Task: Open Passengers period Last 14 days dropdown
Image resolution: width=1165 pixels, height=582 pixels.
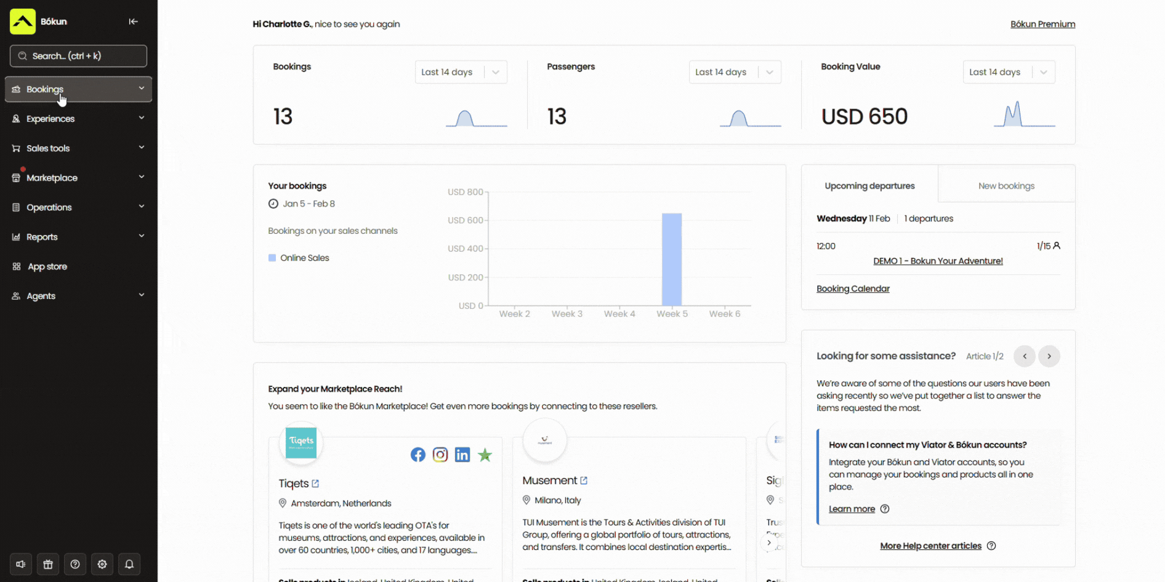Action: click(735, 72)
